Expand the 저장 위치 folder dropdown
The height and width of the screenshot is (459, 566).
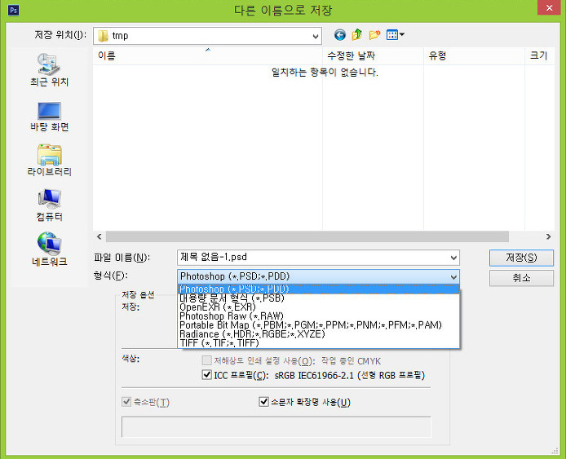coord(315,36)
